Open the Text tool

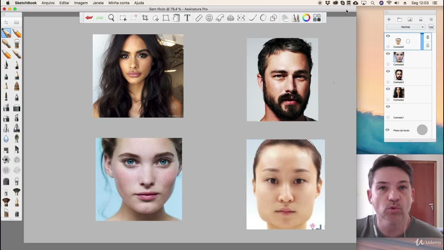tap(187, 18)
